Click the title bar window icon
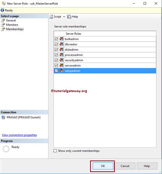Screen dimensions: 162x174 tap(4, 3)
